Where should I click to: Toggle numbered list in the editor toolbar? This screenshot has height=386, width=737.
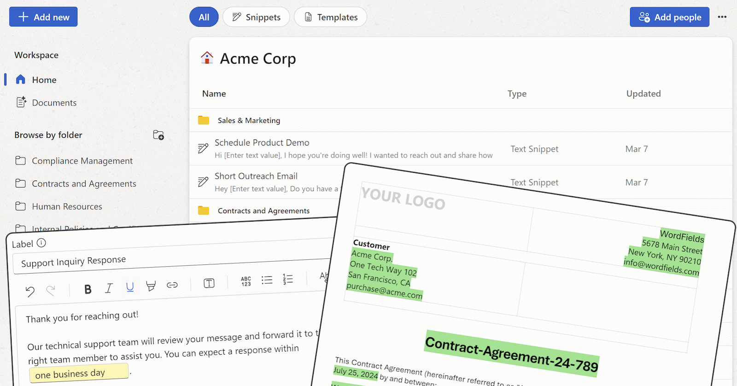288,279
